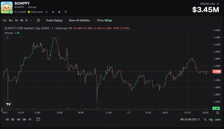224x129 pixels.
Task: Set range to 1D
Action: tap(7, 119)
